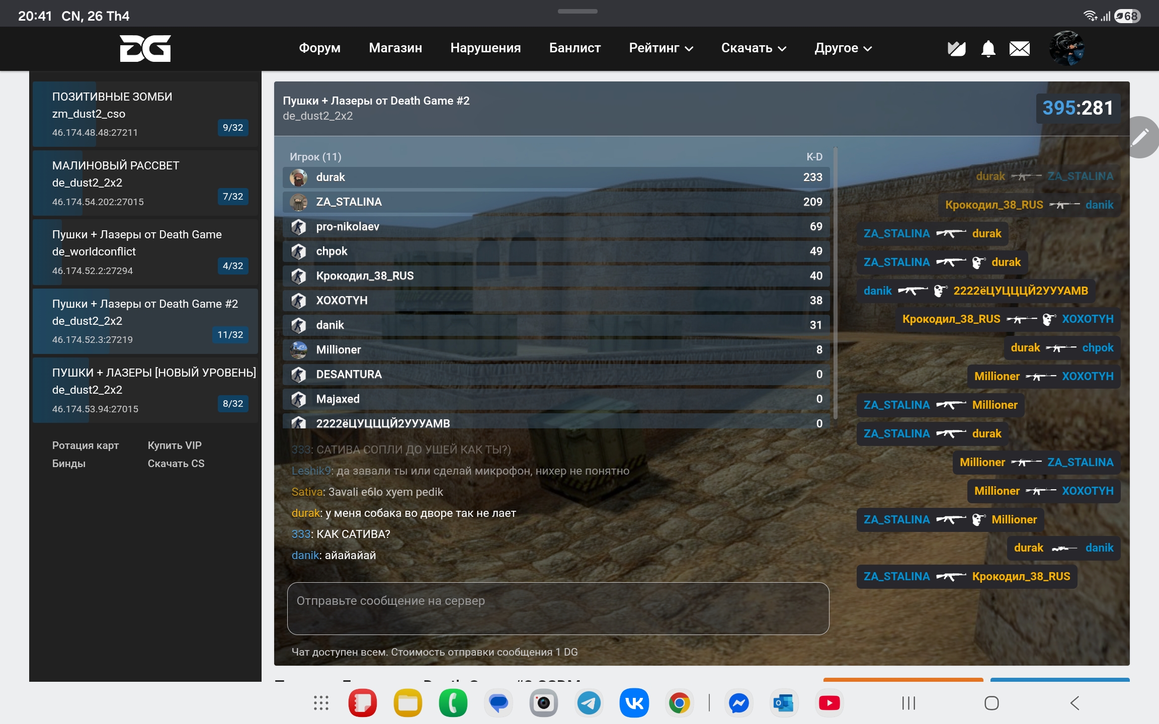Expand the Скачать dropdown menu
This screenshot has width=1159, height=724.
(753, 48)
